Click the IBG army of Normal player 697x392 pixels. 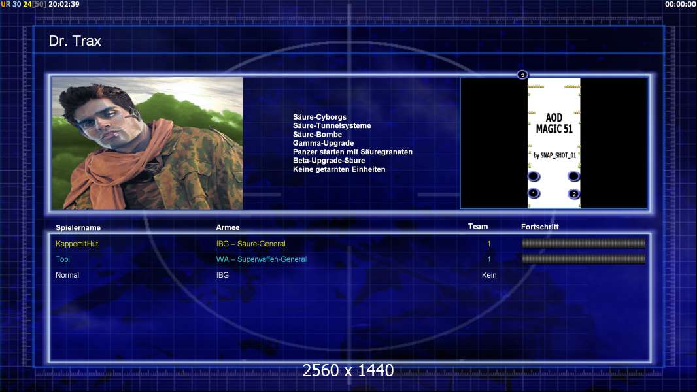[222, 275]
